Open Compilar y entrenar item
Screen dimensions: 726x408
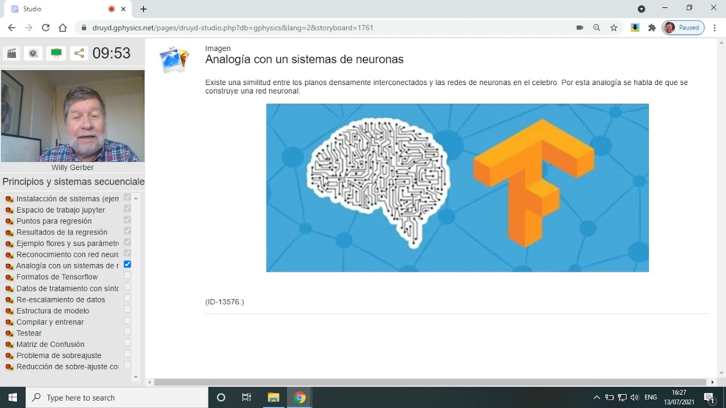pos(50,322)
